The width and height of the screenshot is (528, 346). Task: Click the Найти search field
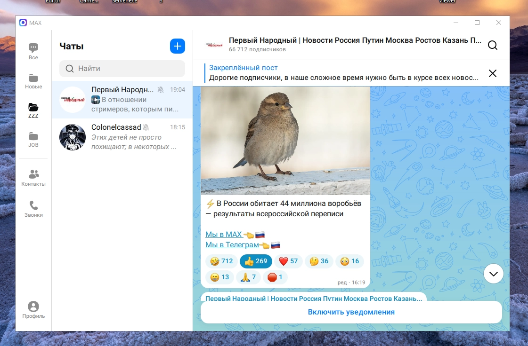click(122, 69)
